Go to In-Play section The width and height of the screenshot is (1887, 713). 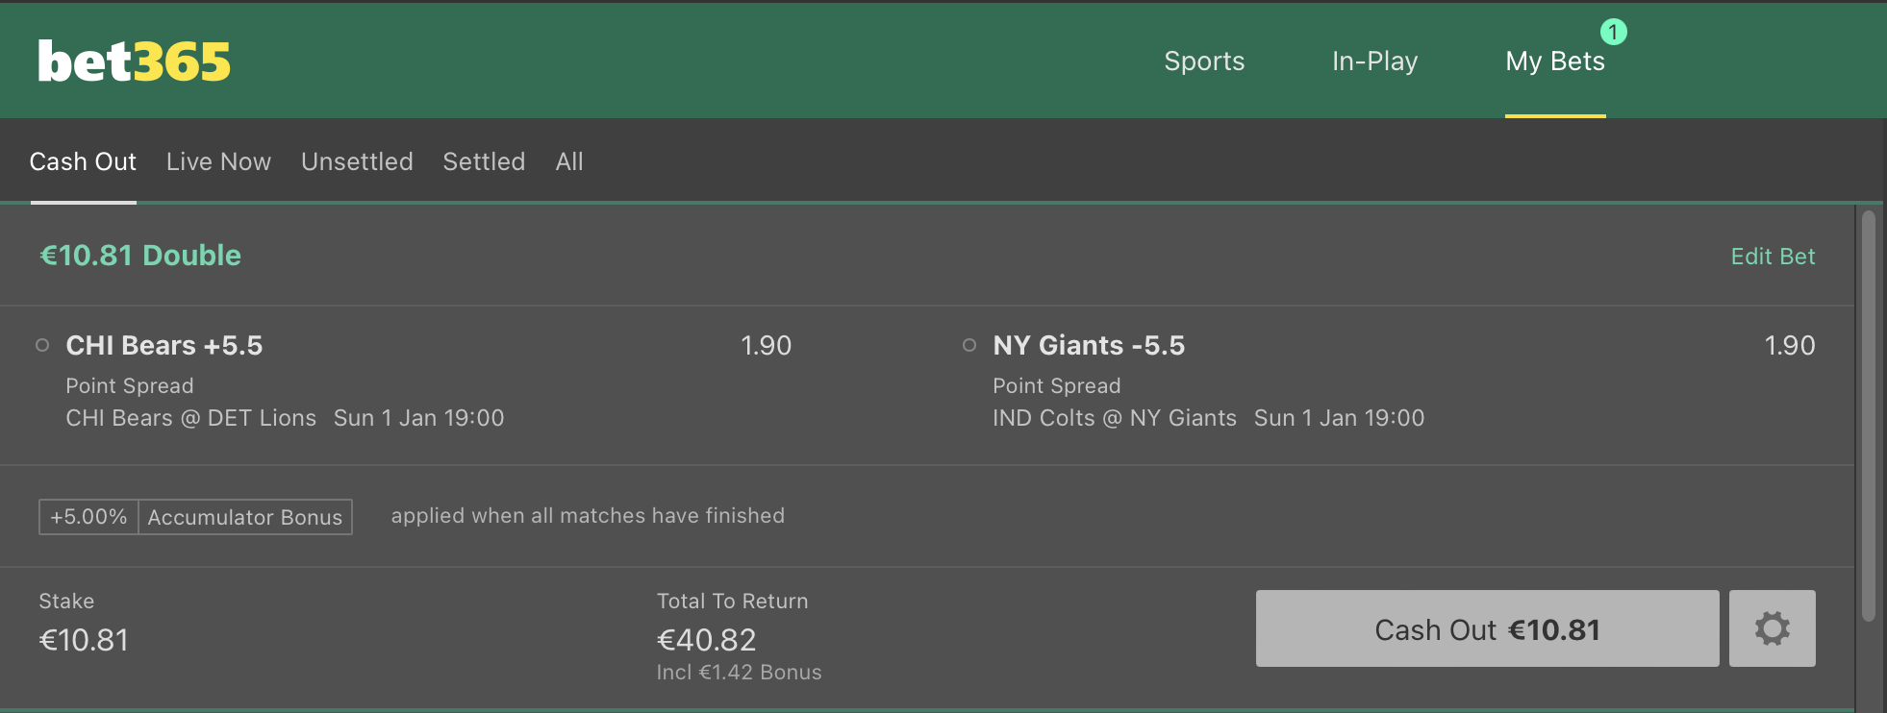point(1374,61)
